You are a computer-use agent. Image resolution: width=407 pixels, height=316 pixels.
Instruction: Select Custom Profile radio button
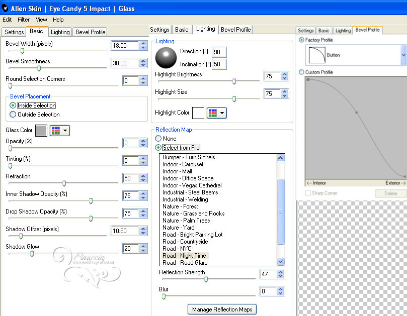coord(301,72)
